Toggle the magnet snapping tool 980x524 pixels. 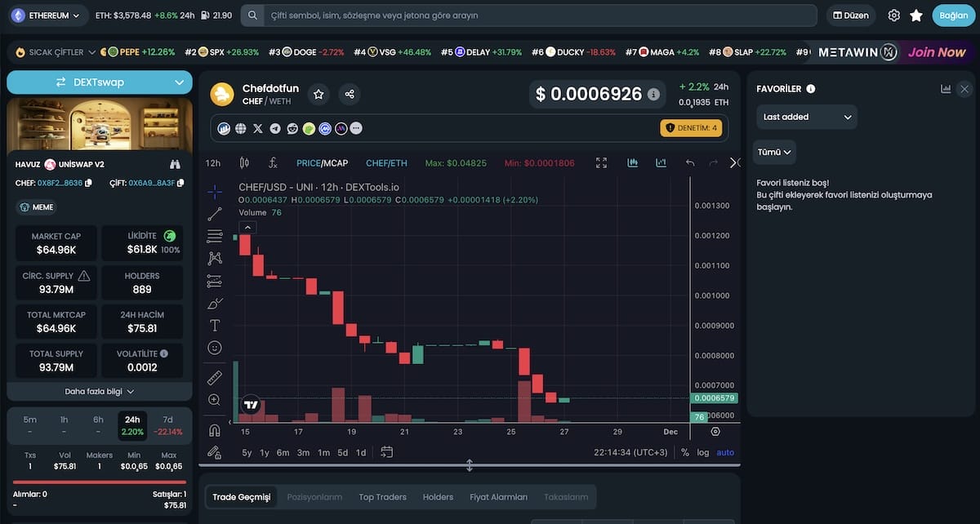215,430
